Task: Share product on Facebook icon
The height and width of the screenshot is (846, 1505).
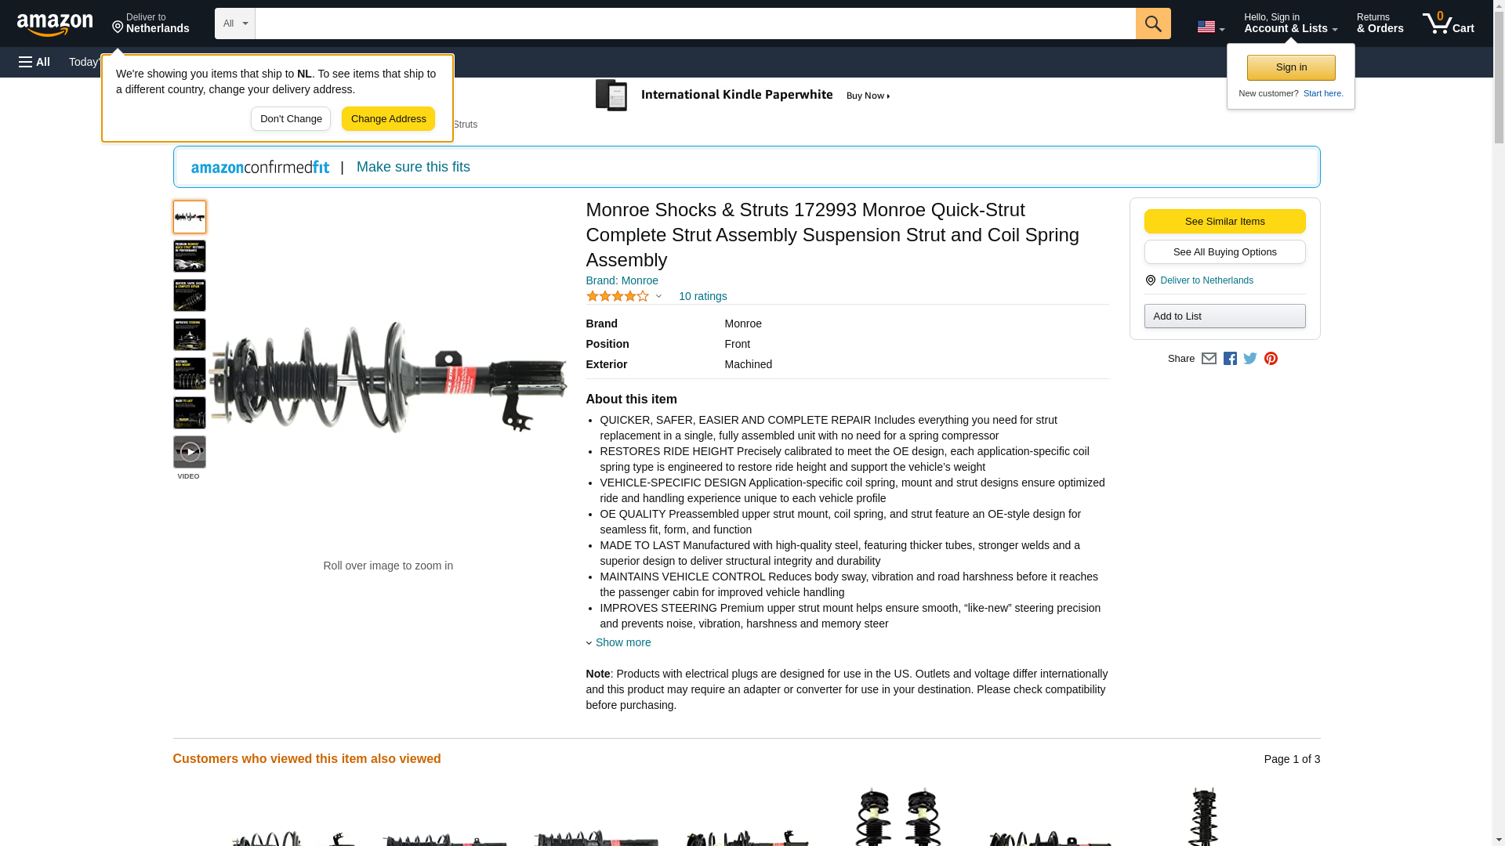Action: pos(1230,358)
